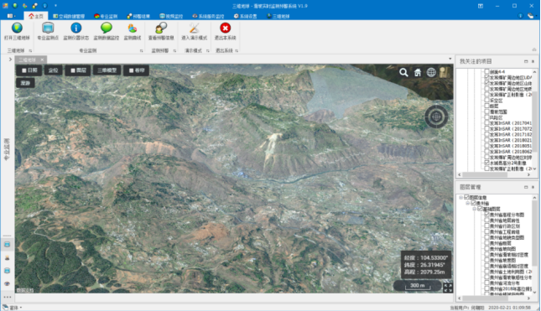Click the red X exit system icon
Image resolution: width=541 pixels, height=311 pixels.
point(226,28)
